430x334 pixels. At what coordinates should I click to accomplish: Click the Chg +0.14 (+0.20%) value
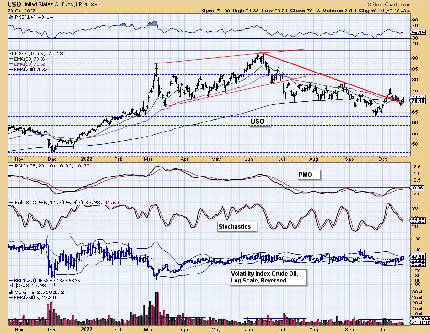382,10
